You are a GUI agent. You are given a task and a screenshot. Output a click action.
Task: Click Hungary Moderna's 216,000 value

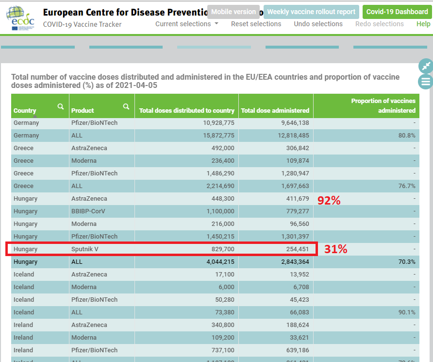[223, 224]
